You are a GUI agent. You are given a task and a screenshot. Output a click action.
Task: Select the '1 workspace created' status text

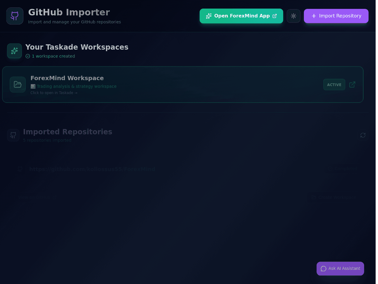click(53, 56)
